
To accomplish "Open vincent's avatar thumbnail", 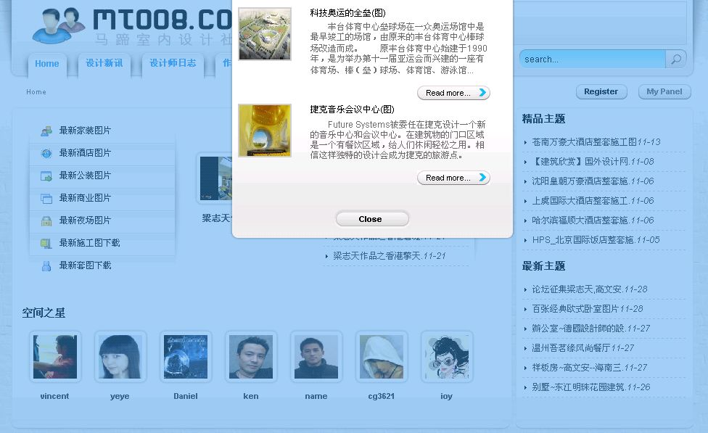I will tap(55, 357).
